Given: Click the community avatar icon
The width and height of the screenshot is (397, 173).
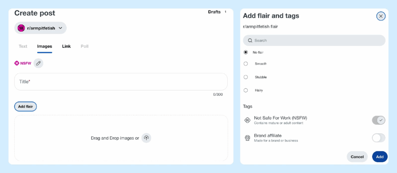Looking at the screenshot, I should click(21, 28).
